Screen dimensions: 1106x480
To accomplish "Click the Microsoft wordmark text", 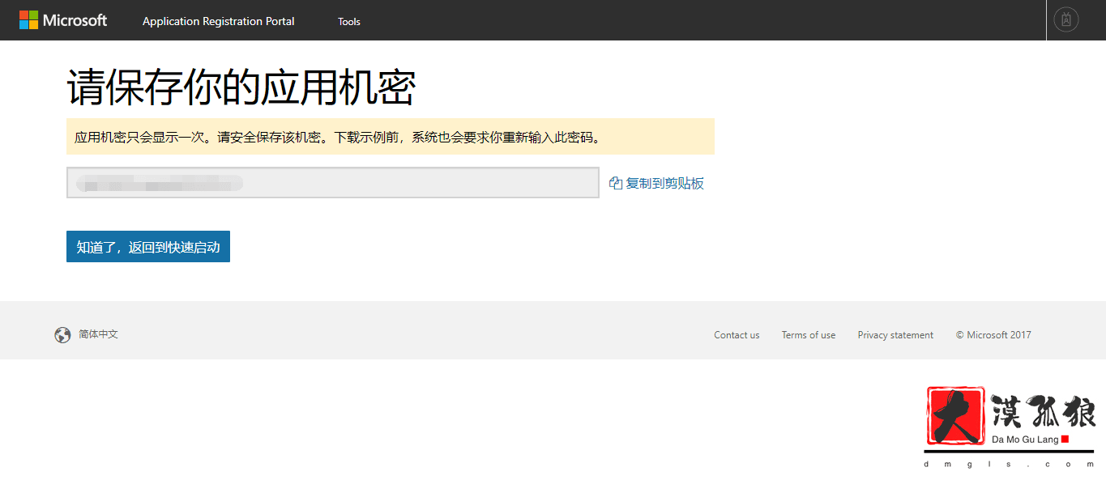I will click(75, 20).
